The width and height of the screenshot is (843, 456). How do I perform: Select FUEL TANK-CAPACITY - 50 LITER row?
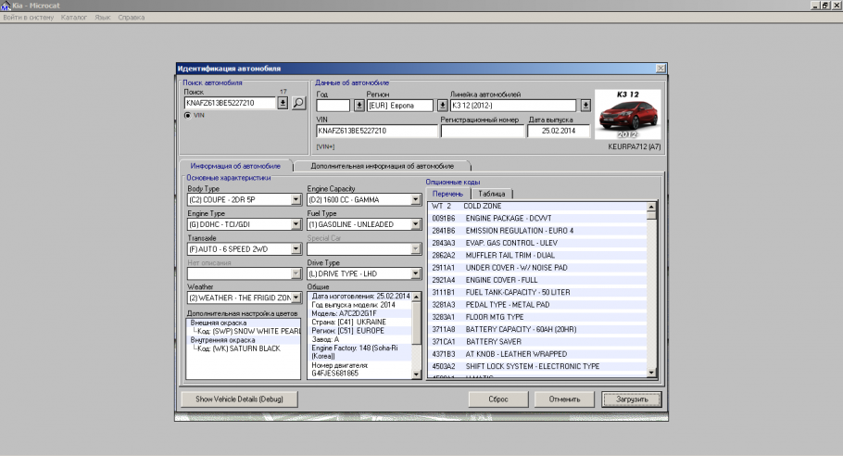pos(537,293)
